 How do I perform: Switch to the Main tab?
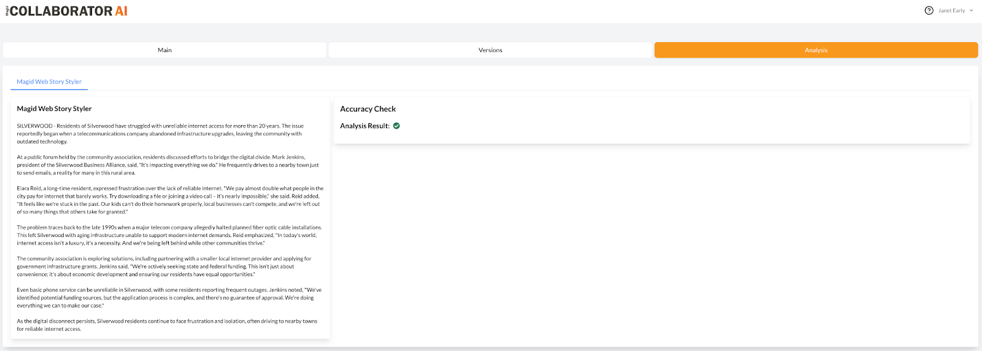coord(164,50)
